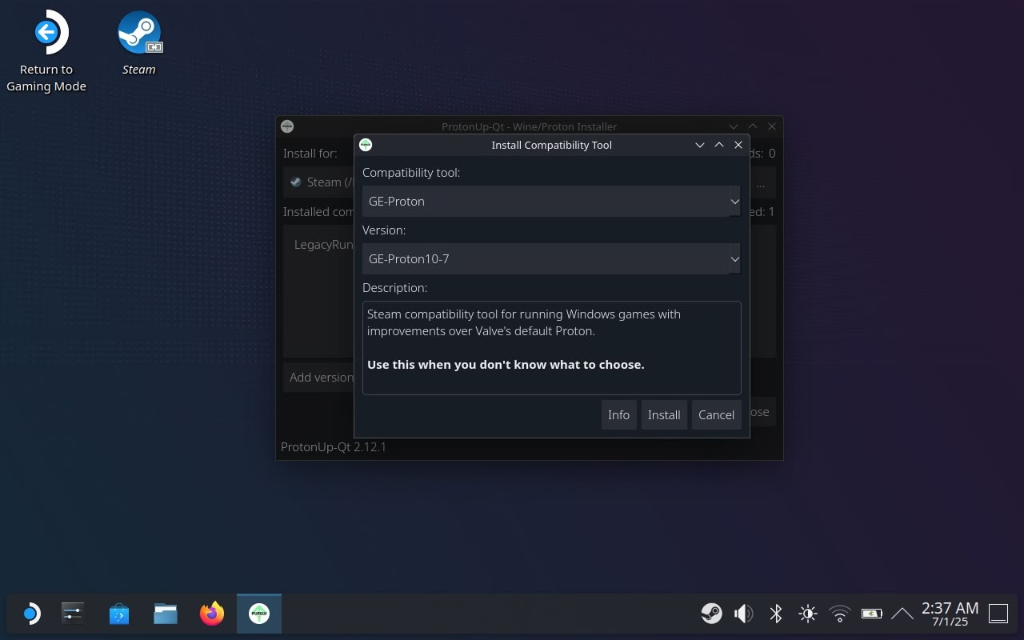Screen dimensions: 1024x640
Task: Close the Install Compatibility Tool dialog
Action: (x=738, y=145)
